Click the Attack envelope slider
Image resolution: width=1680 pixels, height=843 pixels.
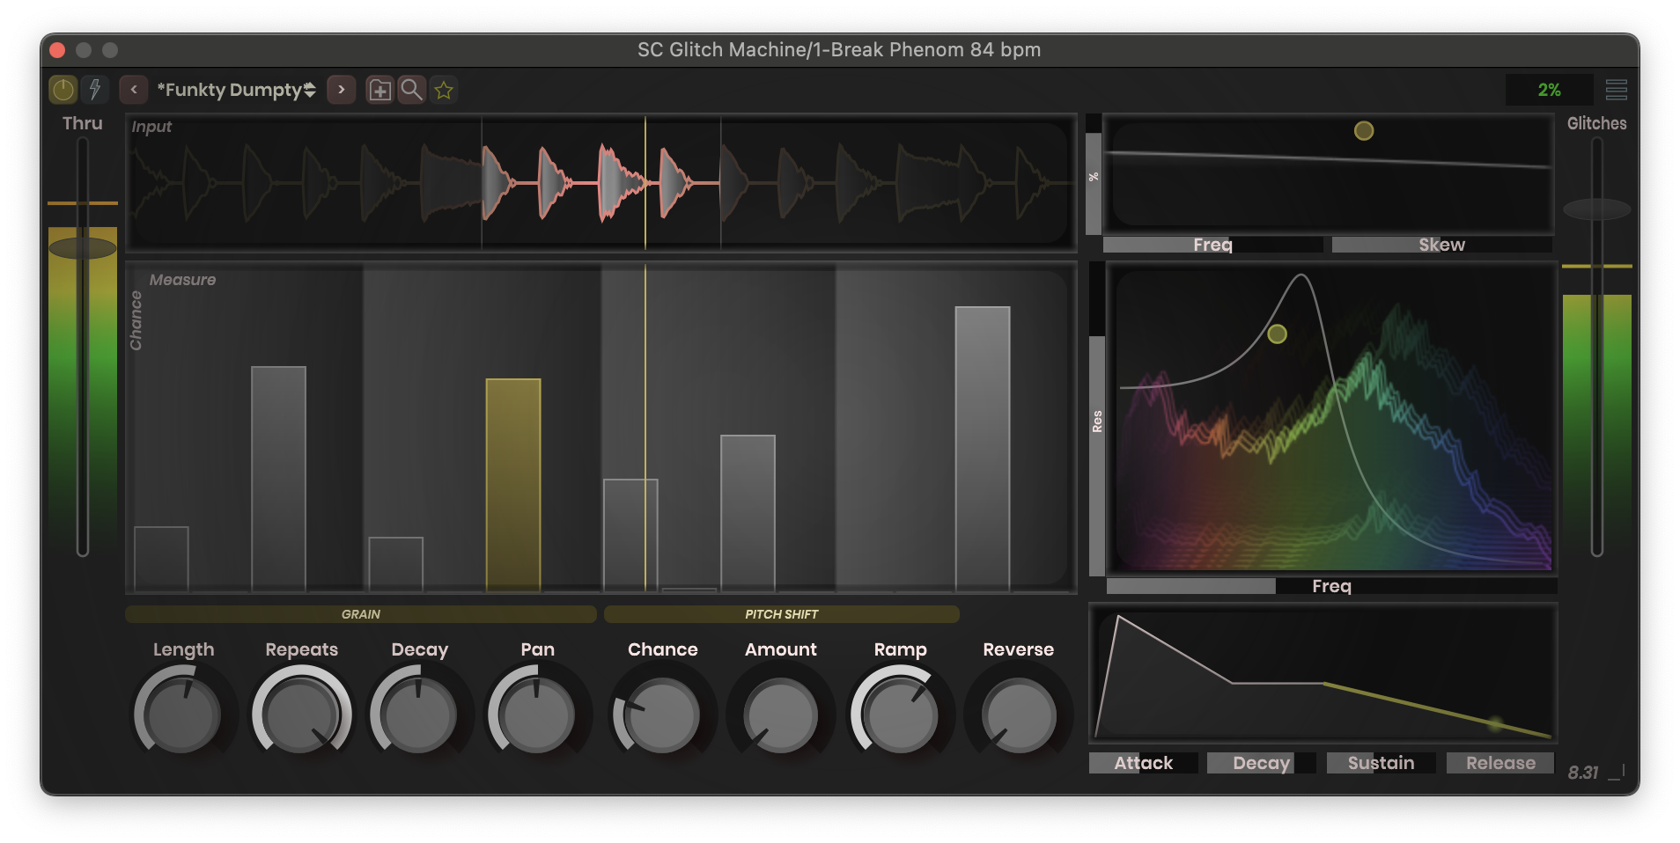1143,763
